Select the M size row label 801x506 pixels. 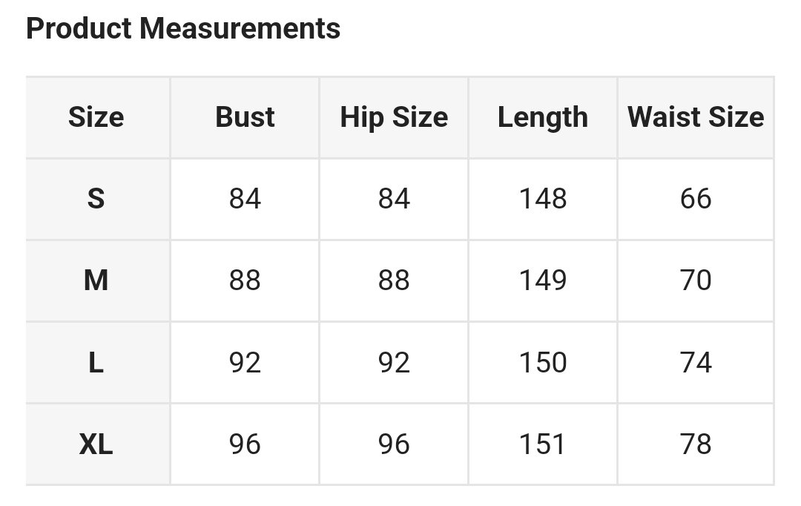(96, 280)
